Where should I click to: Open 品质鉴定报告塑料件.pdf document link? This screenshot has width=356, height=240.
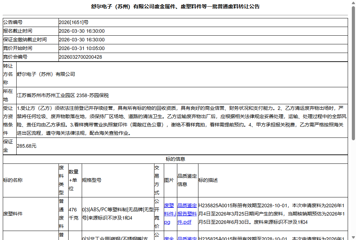187,214
